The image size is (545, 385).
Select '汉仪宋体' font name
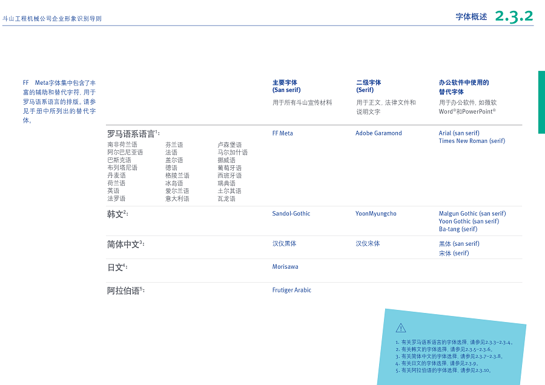(368, 243)
